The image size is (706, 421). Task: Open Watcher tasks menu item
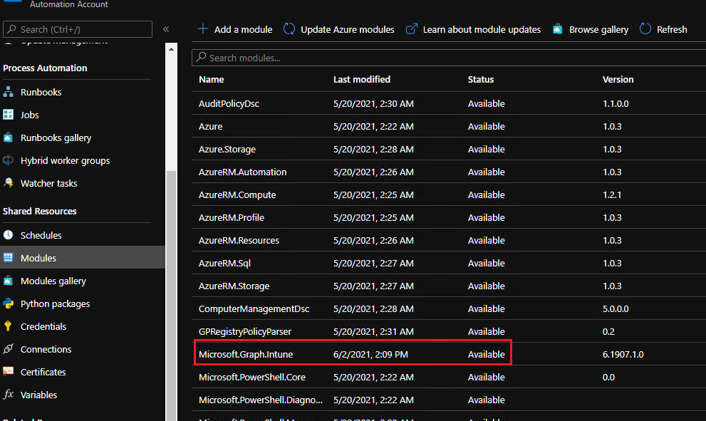[48, 183]
